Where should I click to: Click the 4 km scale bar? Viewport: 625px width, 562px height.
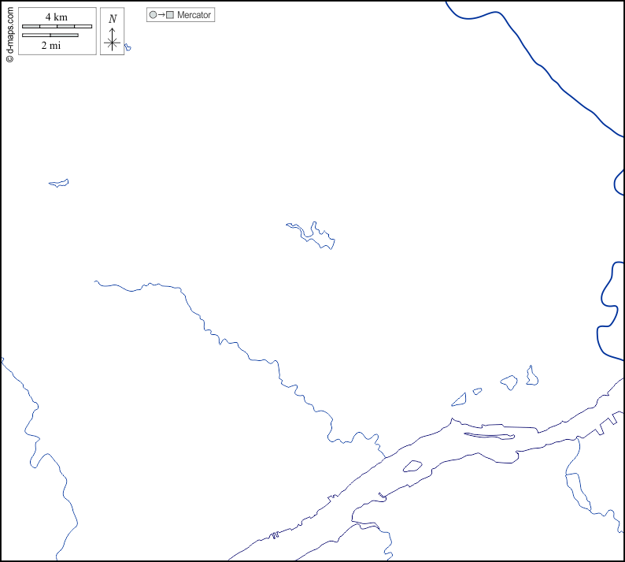[57, 26]
